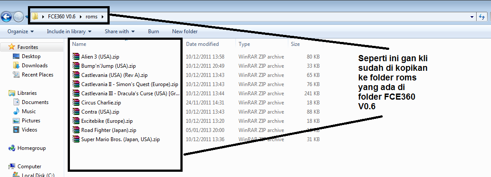Select the Circus Charlie.zip archive icon
This screenshot has height=177, width=491.
76,102
